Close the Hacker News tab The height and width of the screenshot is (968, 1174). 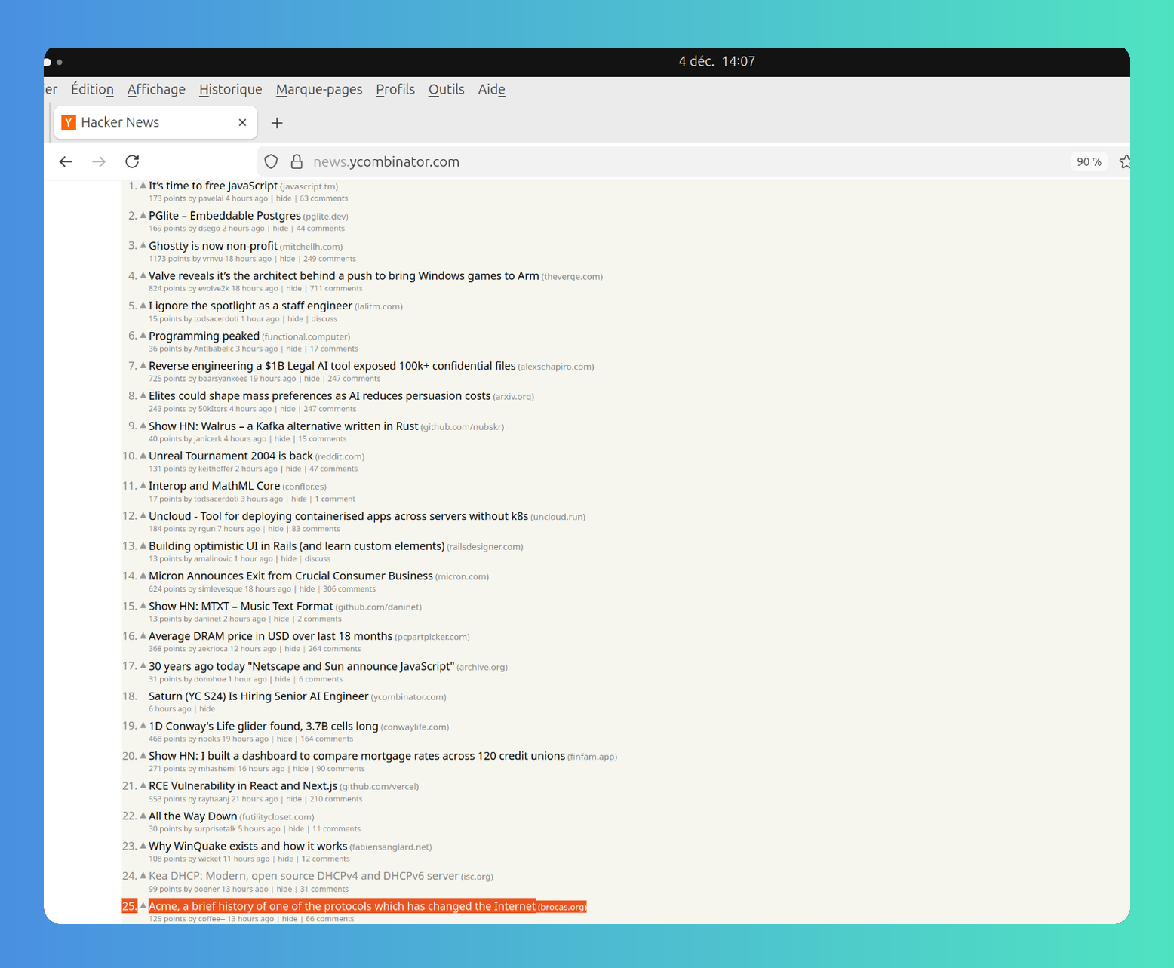point(242,122)
